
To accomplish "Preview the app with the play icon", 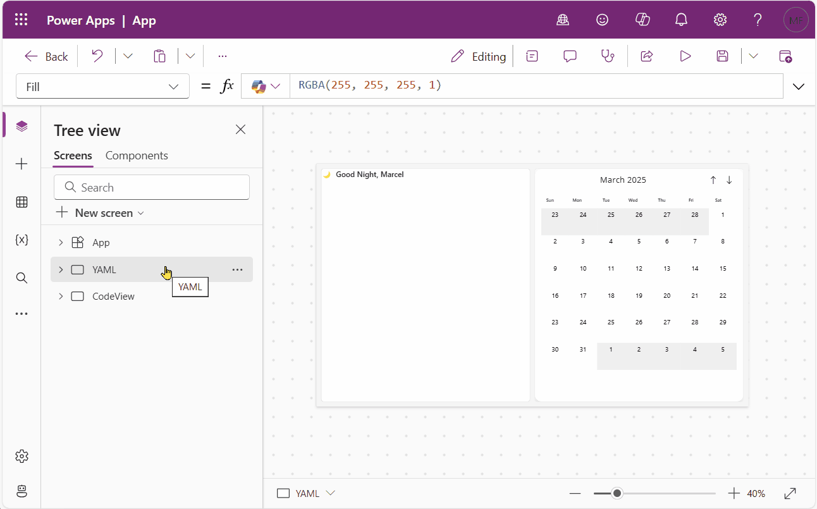I will click(685, 56).
